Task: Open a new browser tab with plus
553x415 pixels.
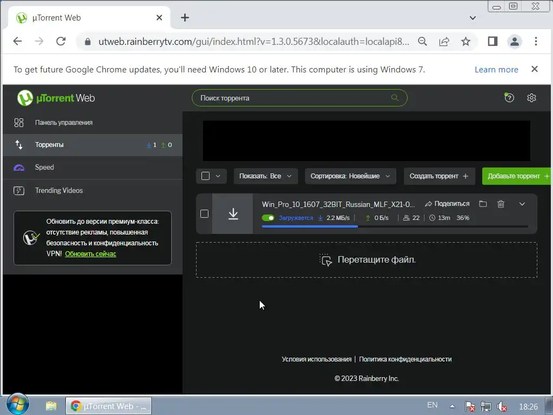Action: 185,18
